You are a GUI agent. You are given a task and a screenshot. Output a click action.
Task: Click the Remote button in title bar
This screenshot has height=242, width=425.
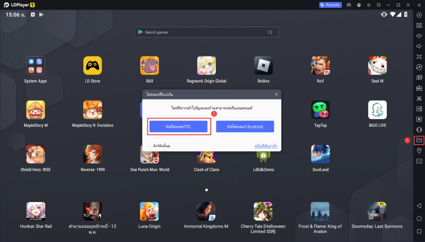(330, 5)
